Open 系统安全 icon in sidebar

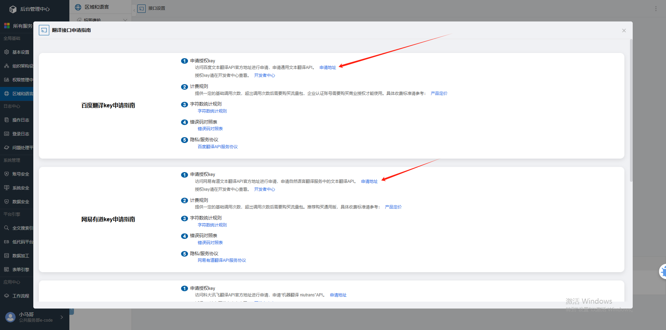click(7, 188)
